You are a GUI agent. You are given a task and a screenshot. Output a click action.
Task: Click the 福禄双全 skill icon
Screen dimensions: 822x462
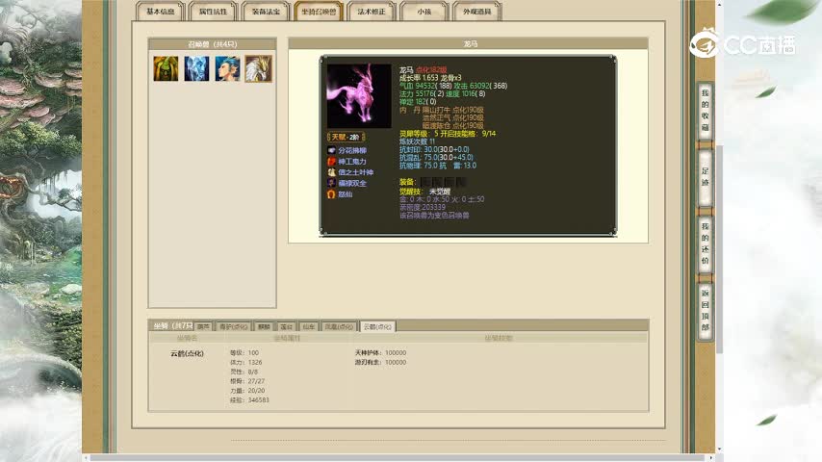[x=331, y=183]
